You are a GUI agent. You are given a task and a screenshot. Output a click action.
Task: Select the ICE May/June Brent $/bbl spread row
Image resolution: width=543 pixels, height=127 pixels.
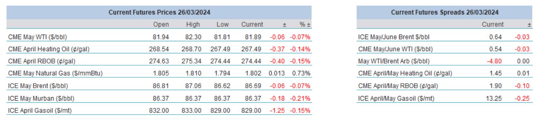444,37
